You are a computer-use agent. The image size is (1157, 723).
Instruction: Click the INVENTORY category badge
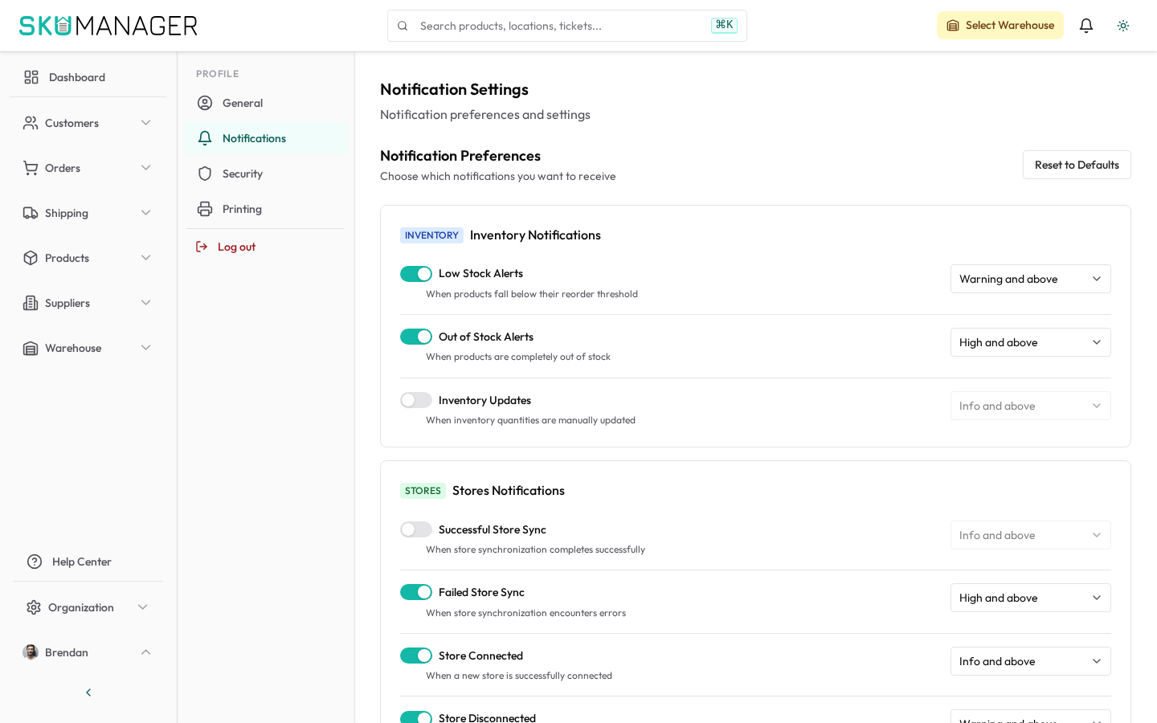(431, 235)
